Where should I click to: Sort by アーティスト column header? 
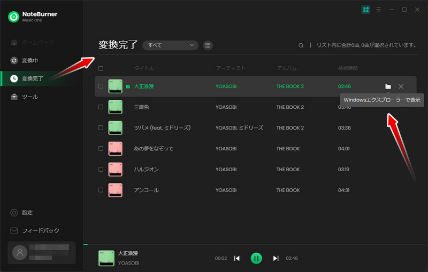[231, 68]
